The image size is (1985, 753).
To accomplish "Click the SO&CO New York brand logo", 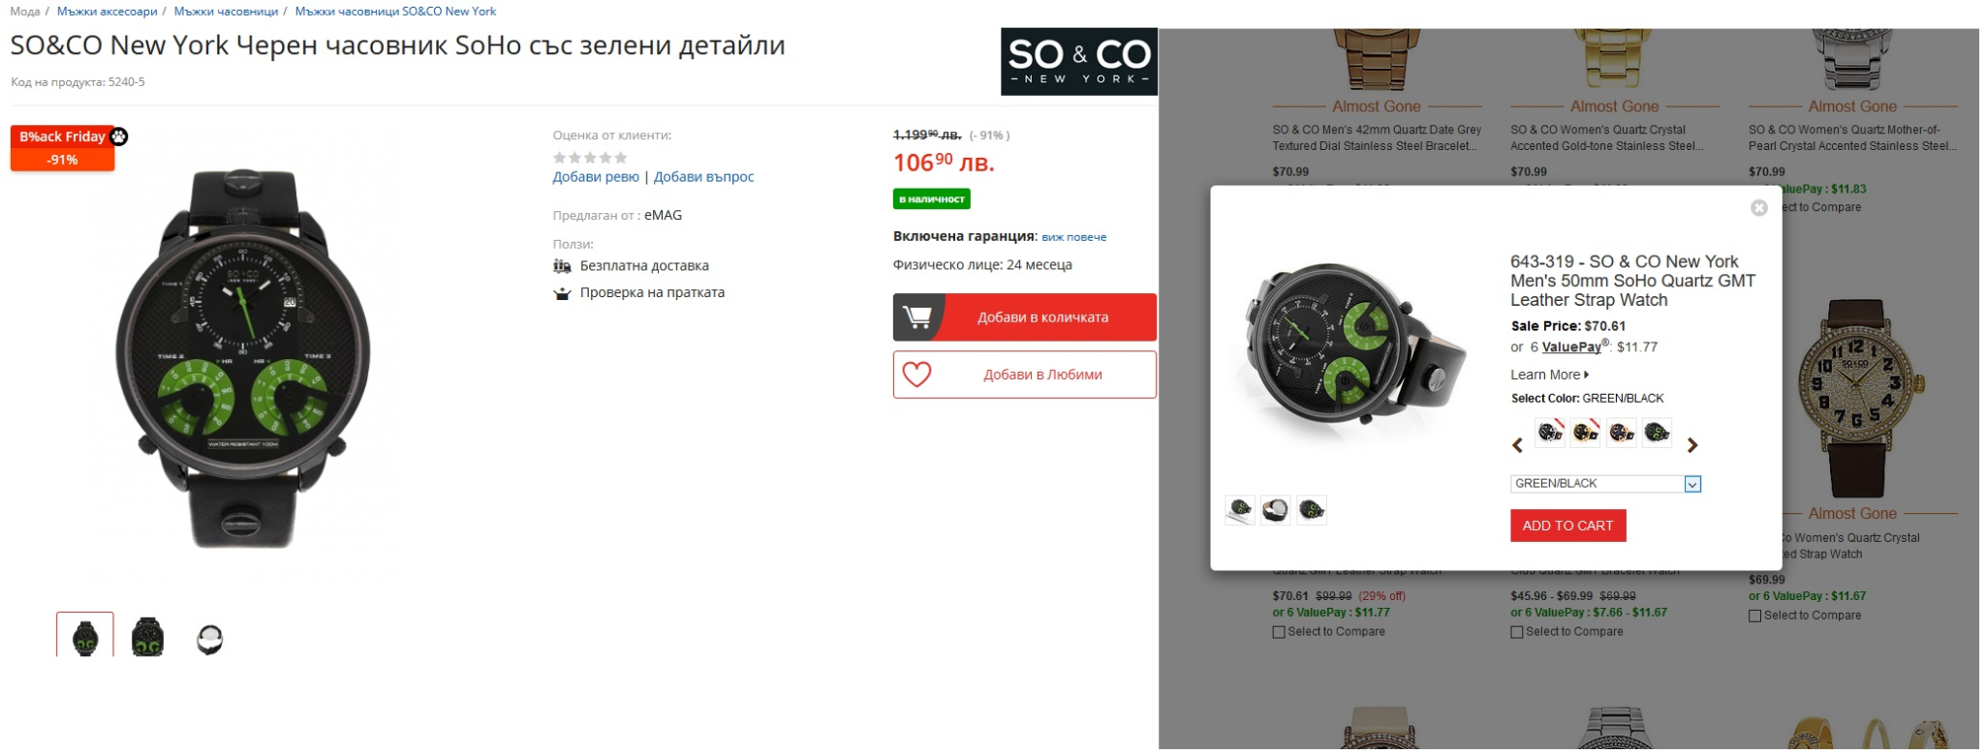I will pos(1079,62).
